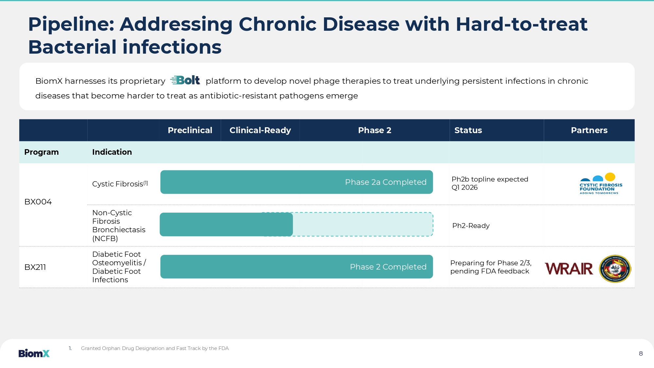Click the WRAIR logo
The image size is (654, 368).
[x=569, y=269]
